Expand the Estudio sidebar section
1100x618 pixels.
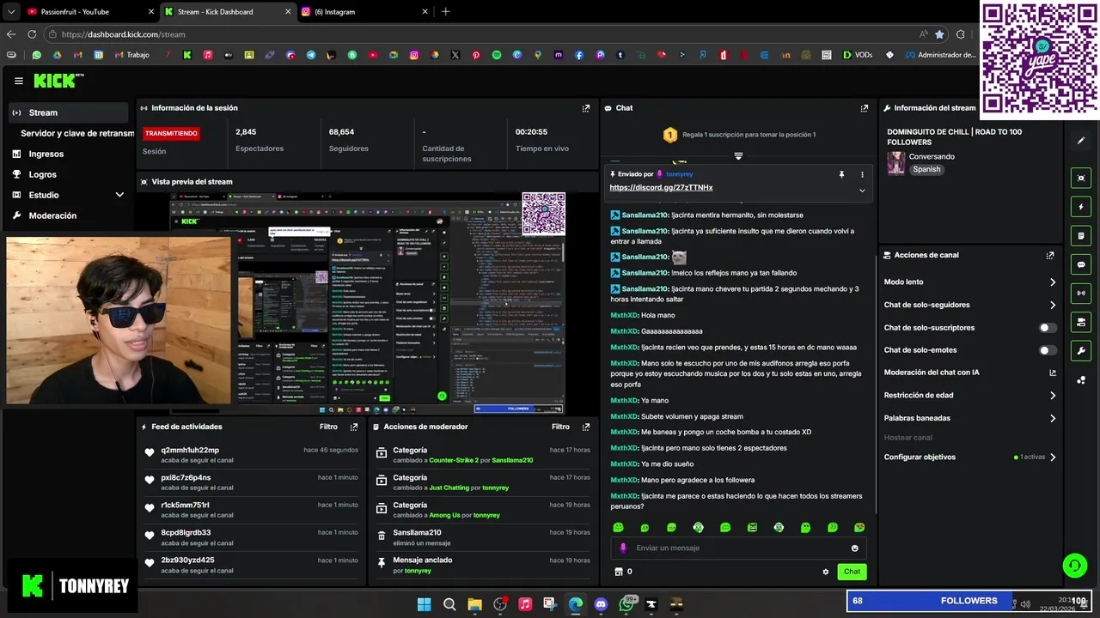119,195
